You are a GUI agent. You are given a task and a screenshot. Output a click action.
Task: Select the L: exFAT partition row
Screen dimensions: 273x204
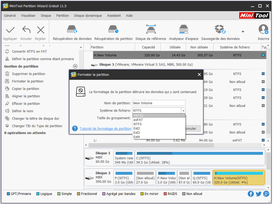179,140
